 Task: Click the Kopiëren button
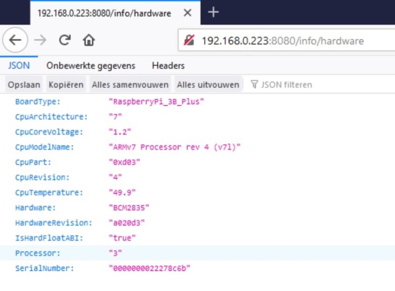coord(66,85)
